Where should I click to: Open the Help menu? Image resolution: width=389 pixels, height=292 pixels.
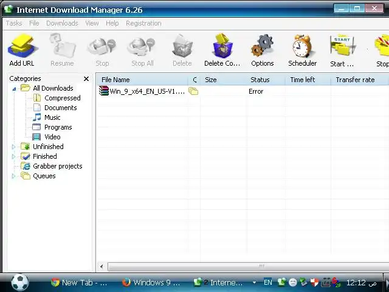(x=112, y=23)
